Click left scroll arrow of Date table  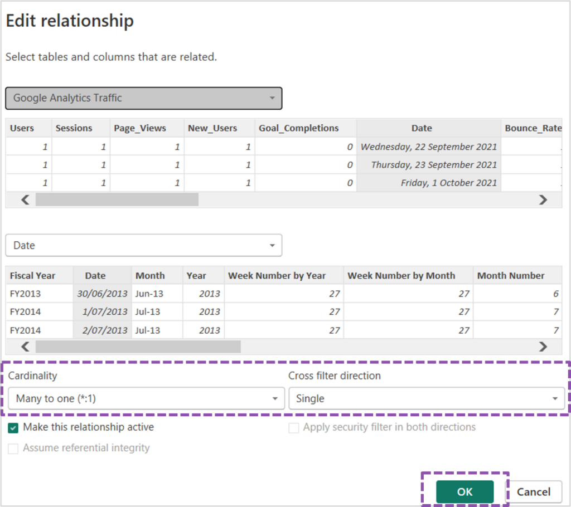click(25, 347)
